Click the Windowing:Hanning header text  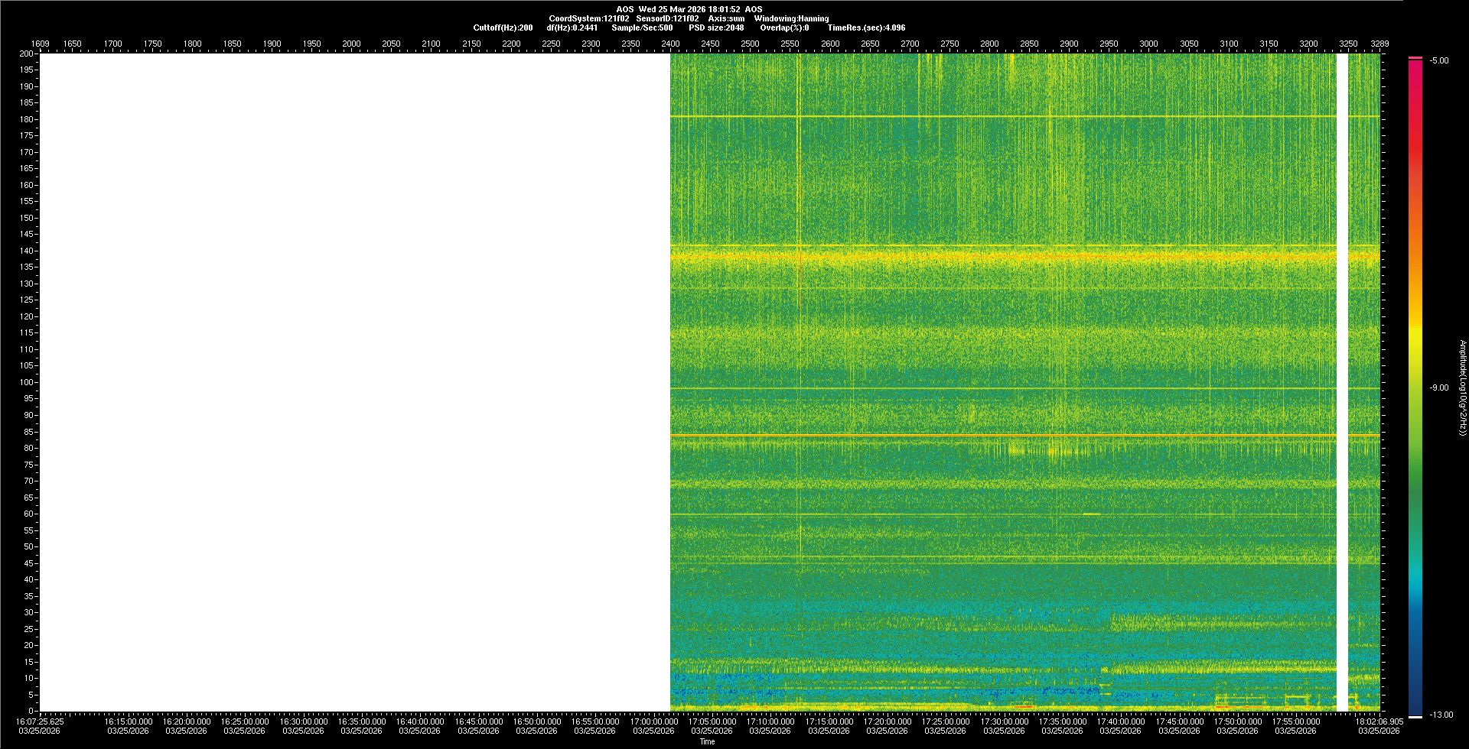coord(791,18)
